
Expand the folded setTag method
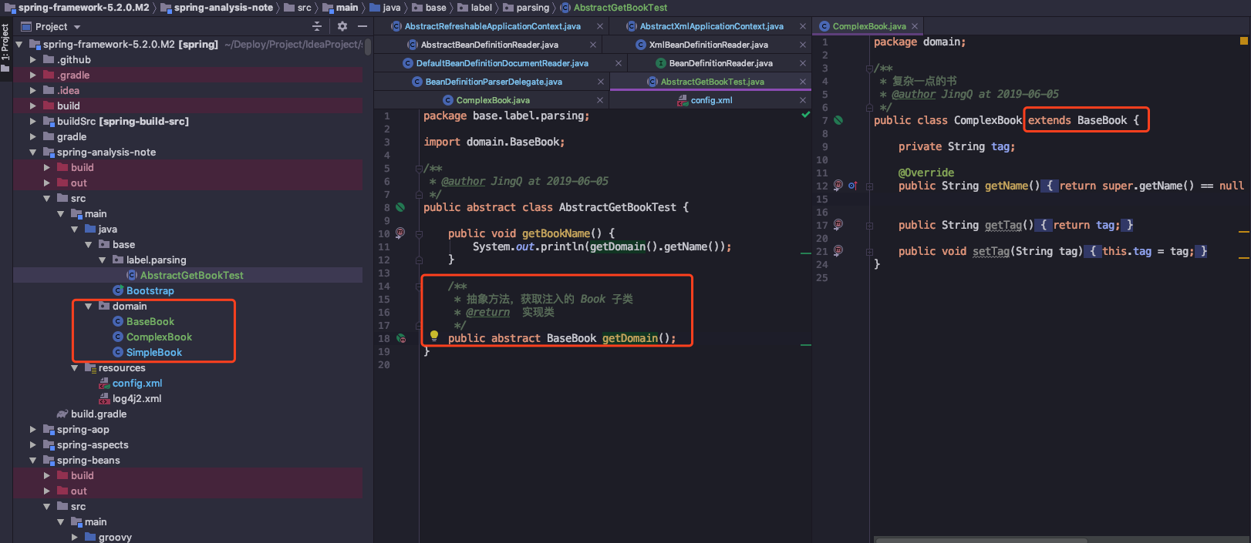pos(869,252)
